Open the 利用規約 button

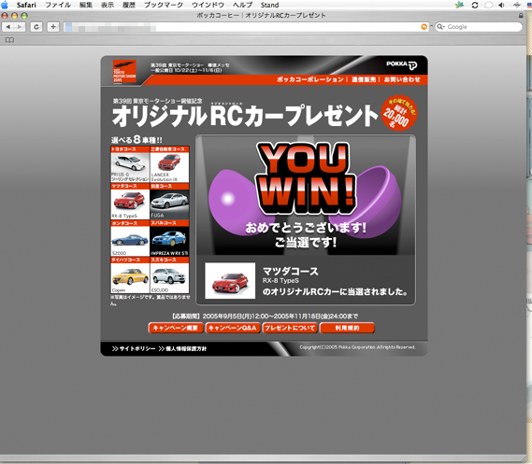tap(347, 328)
